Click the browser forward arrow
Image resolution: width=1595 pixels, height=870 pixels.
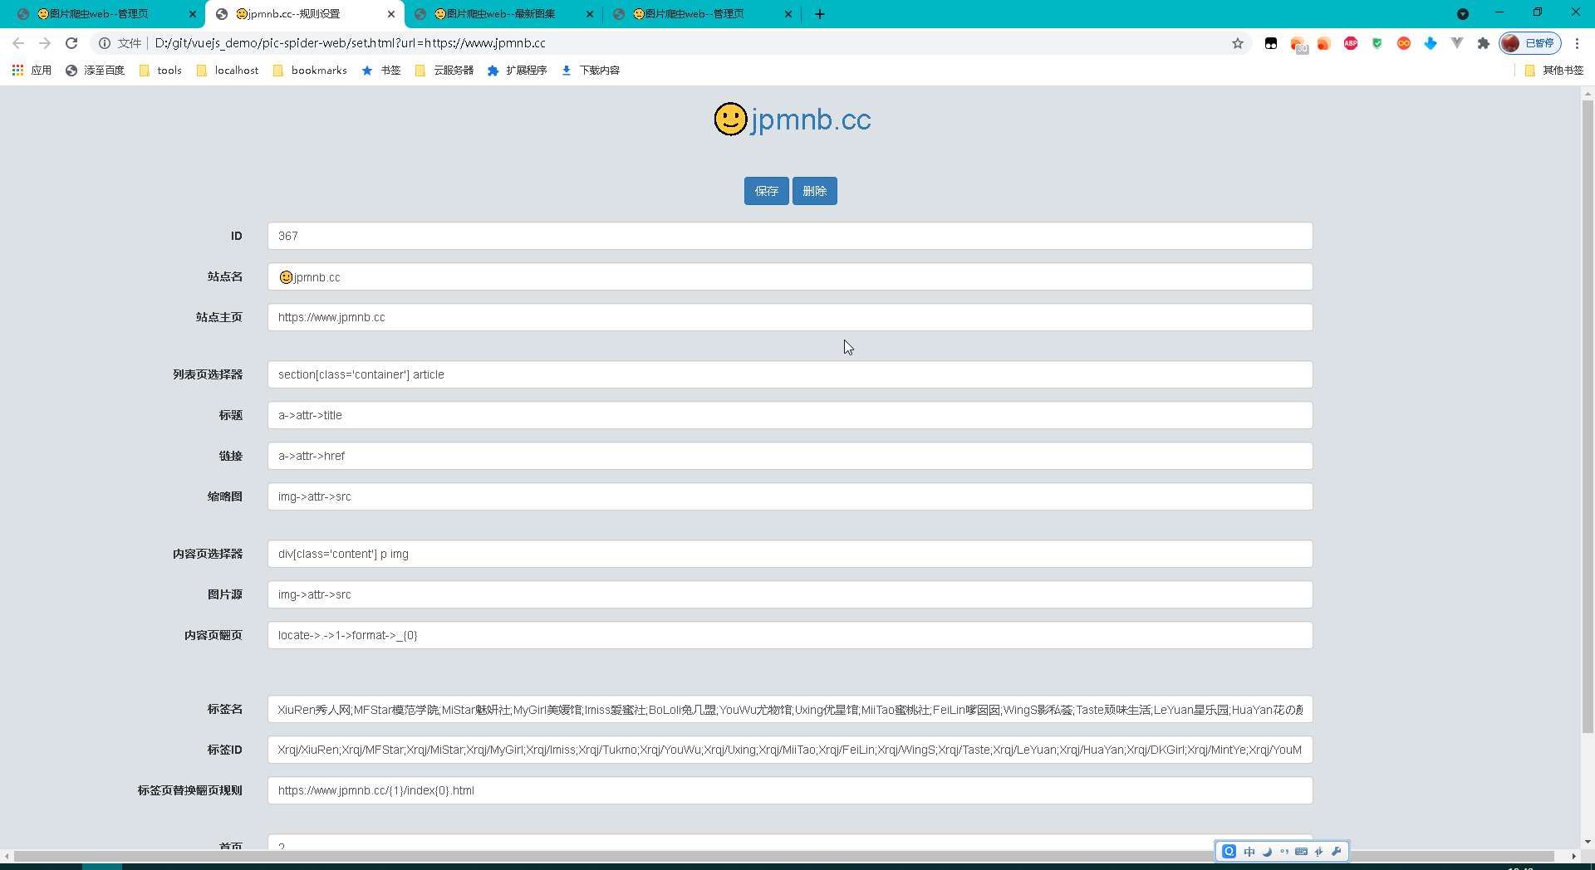[45, 43]
